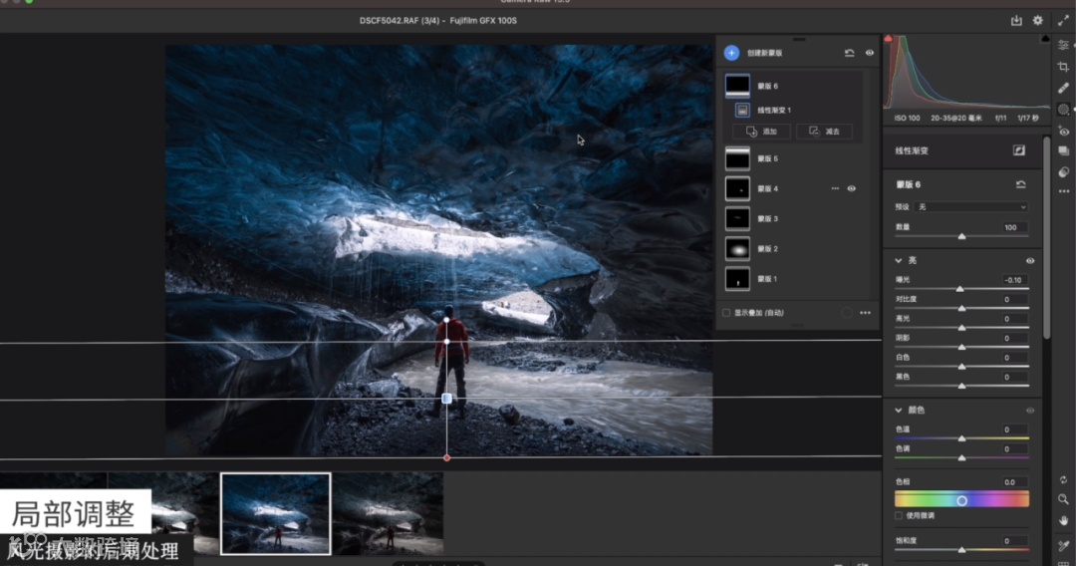Viewport: 1076px width, 566px height.
Task: Click the 减去 subtract-from-mask button
Action: pyautogui.click(x=824, y=132)
